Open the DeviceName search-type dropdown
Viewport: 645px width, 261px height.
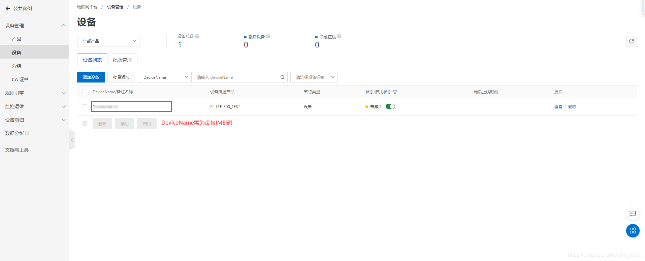pos(165,77)
